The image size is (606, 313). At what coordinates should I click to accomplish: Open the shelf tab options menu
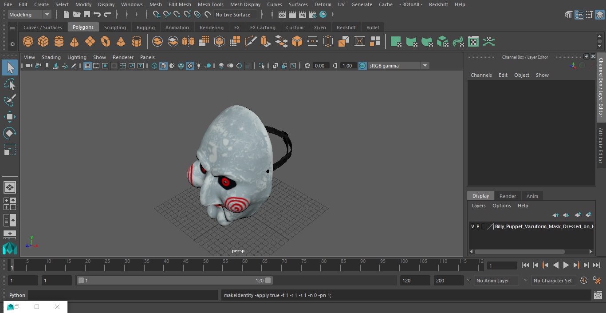12,28
